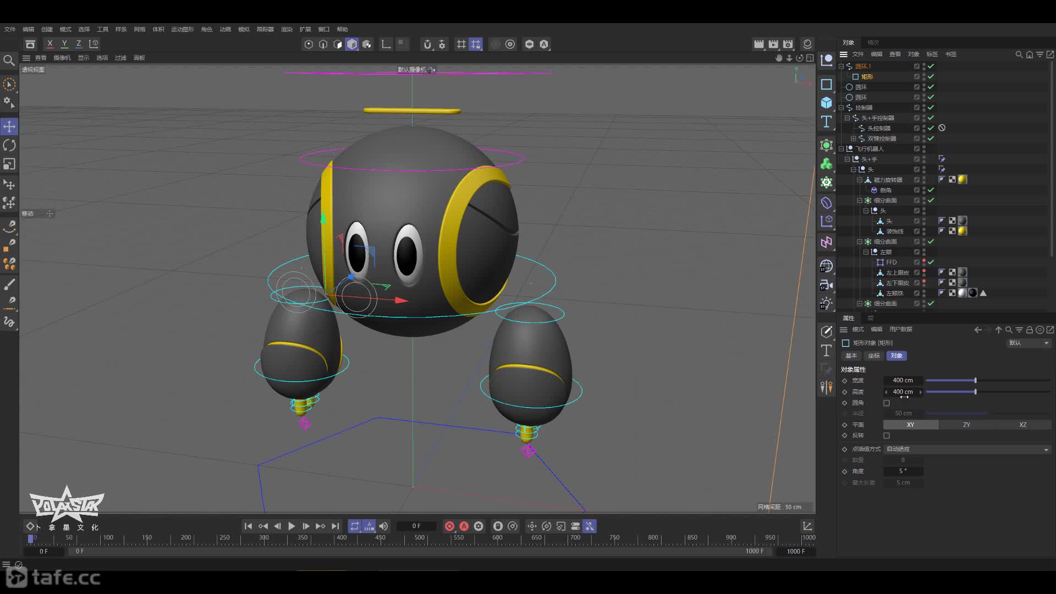Go to start of timeline

click(248, 526)
